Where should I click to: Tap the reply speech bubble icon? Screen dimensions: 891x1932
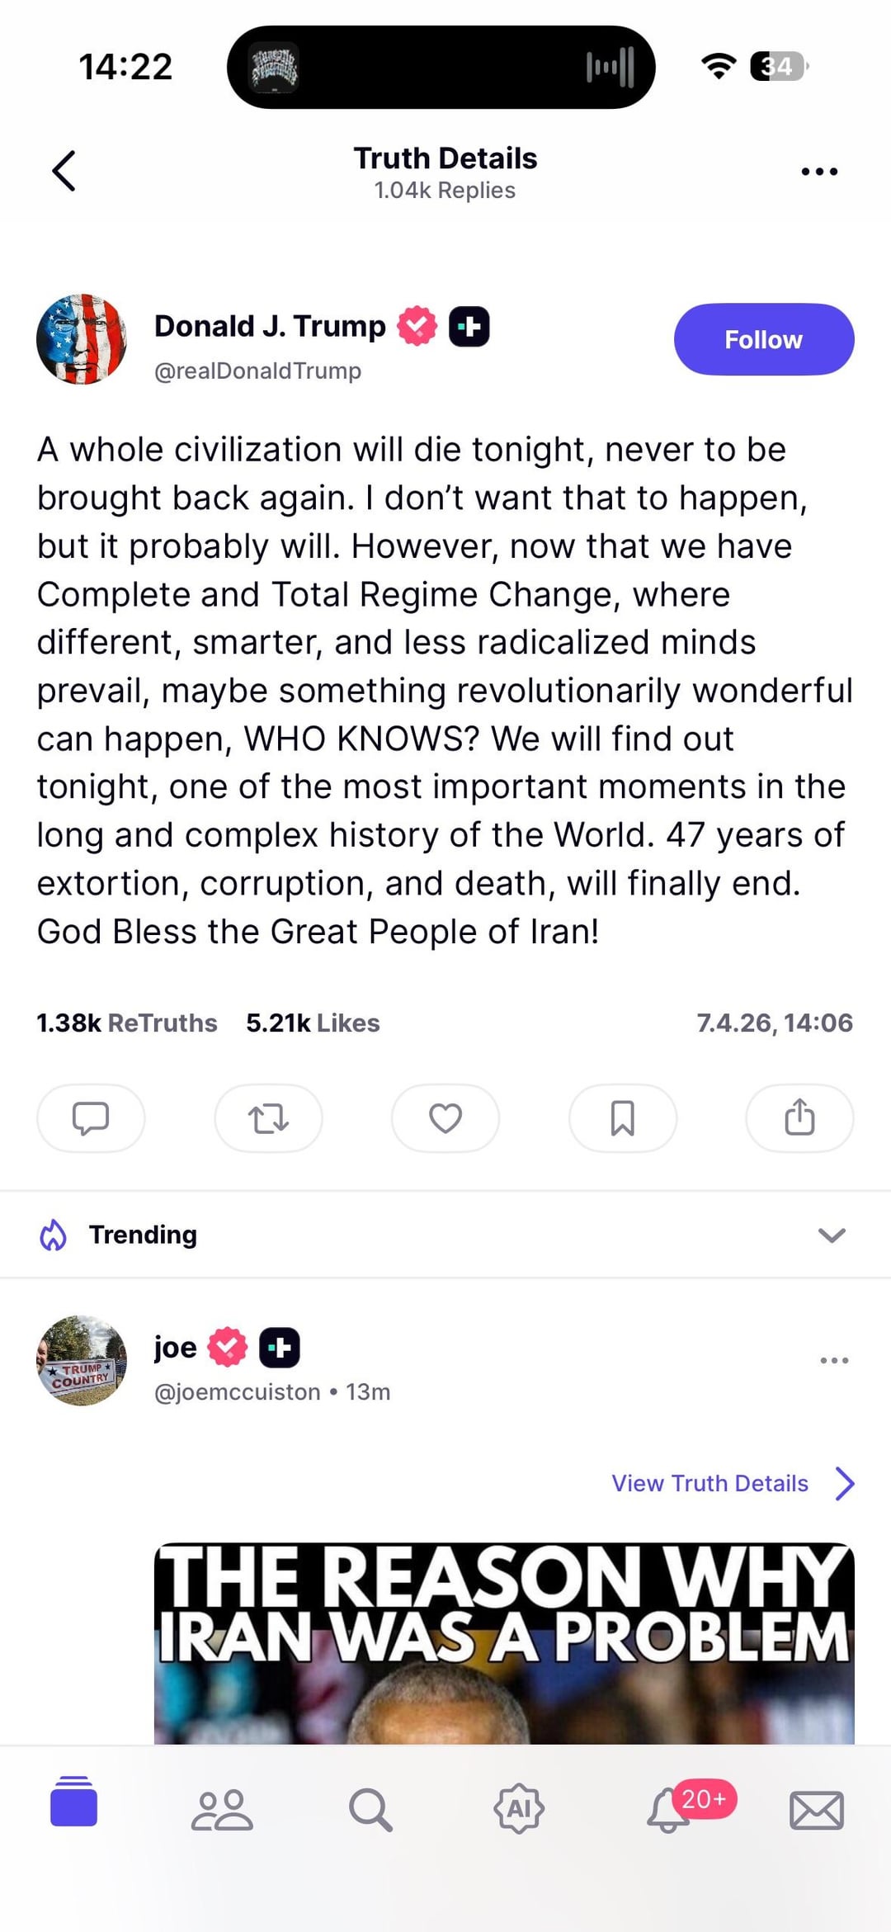[91, 1118]
